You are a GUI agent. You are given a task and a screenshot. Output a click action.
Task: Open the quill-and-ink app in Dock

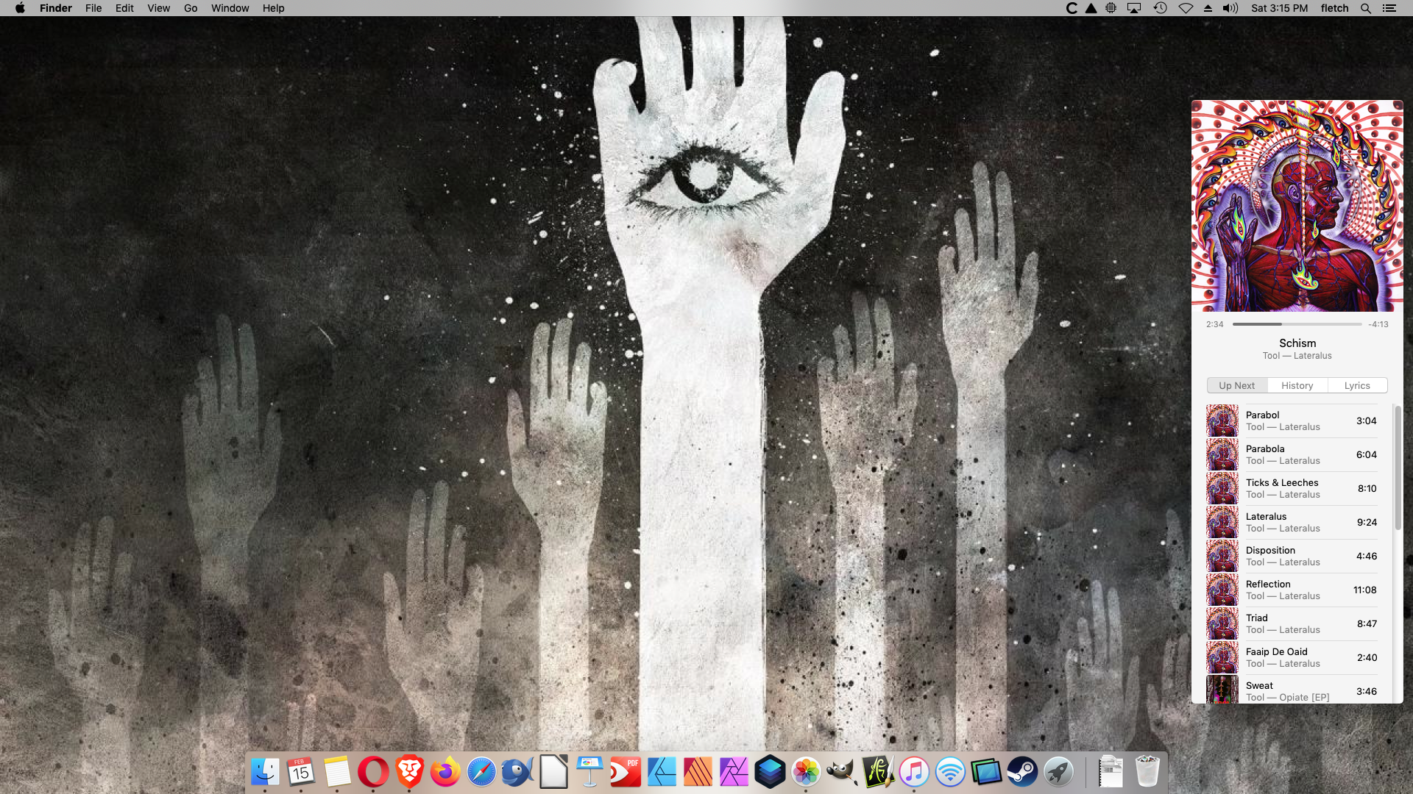(878, 772)
